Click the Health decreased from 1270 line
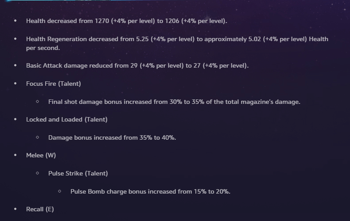Screen dimensions: 350x221 point(126,21)
